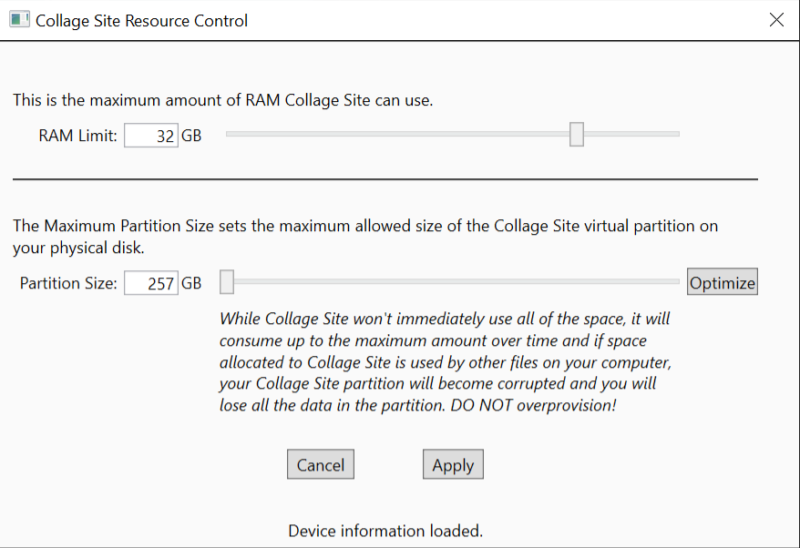This screenshot has width=800, height=548.
Task: Click the GB unit beside Partition Size
Action: click(x=191, y=283)
